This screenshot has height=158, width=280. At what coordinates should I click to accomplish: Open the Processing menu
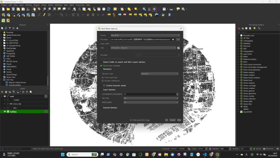point(80,5)
